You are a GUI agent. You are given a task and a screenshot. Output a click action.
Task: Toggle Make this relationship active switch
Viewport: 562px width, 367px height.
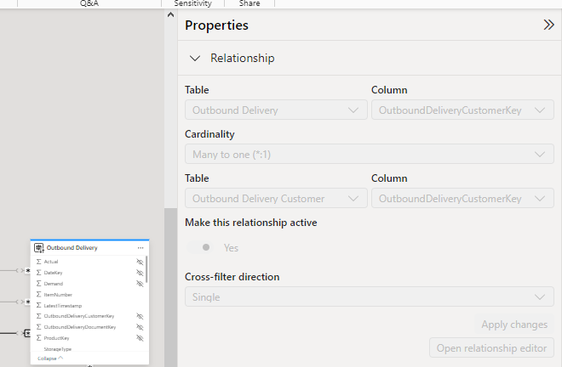point(200,247)
